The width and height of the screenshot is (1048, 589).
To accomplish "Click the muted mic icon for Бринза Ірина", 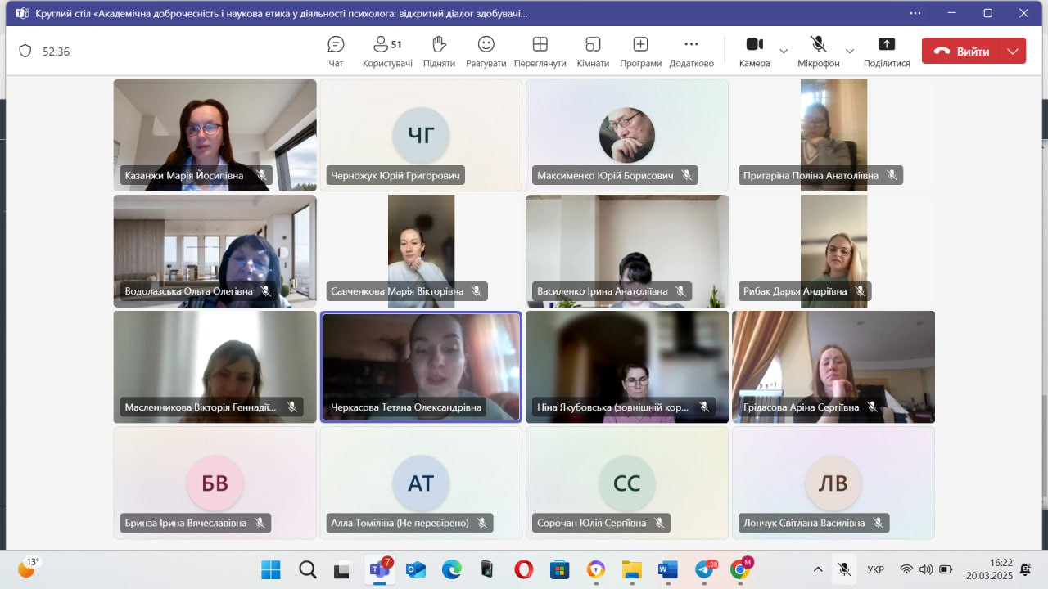I will click(260, 523).
